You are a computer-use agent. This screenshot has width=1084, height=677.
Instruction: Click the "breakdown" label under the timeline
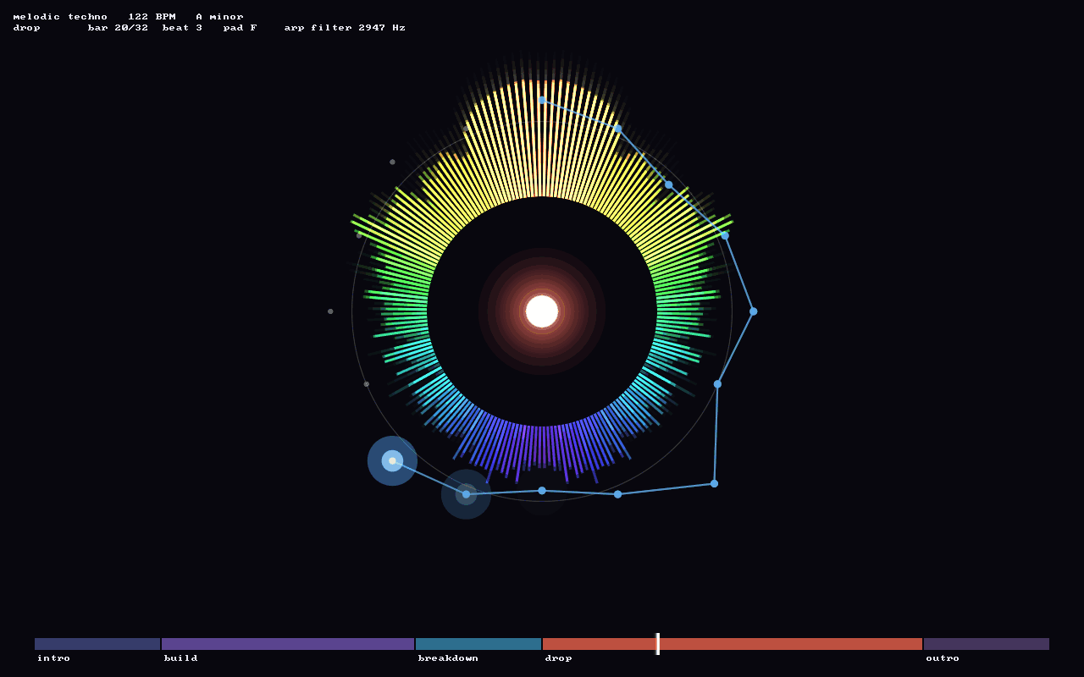448,658
